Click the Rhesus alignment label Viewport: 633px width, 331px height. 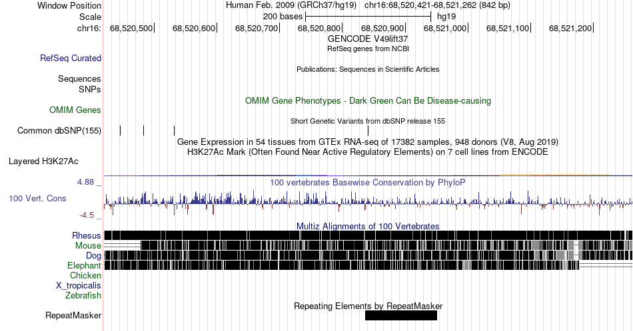(87, 235)
